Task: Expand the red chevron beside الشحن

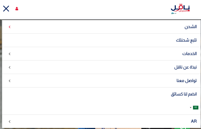Action: 10,27
